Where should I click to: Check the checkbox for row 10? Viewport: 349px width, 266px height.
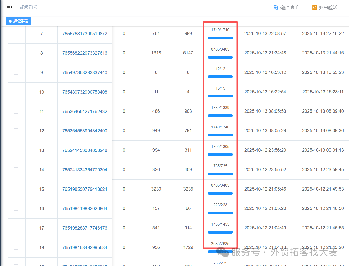point(16,92)
